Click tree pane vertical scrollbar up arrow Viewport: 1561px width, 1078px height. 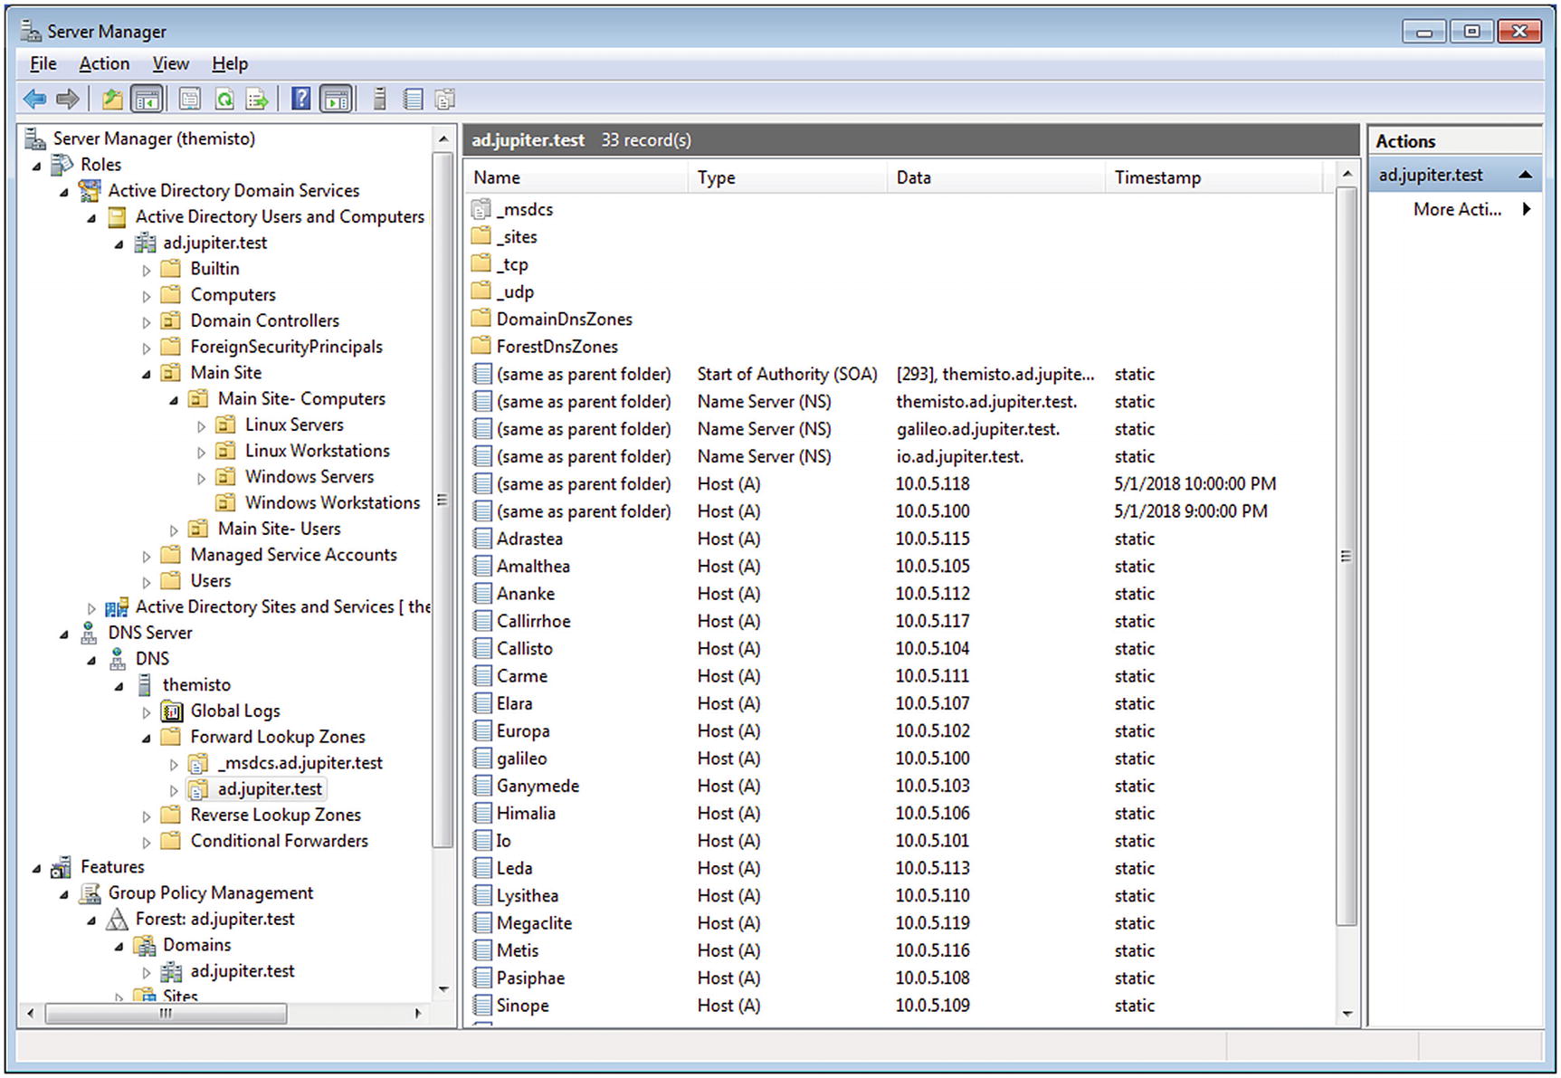click(443, 139)
